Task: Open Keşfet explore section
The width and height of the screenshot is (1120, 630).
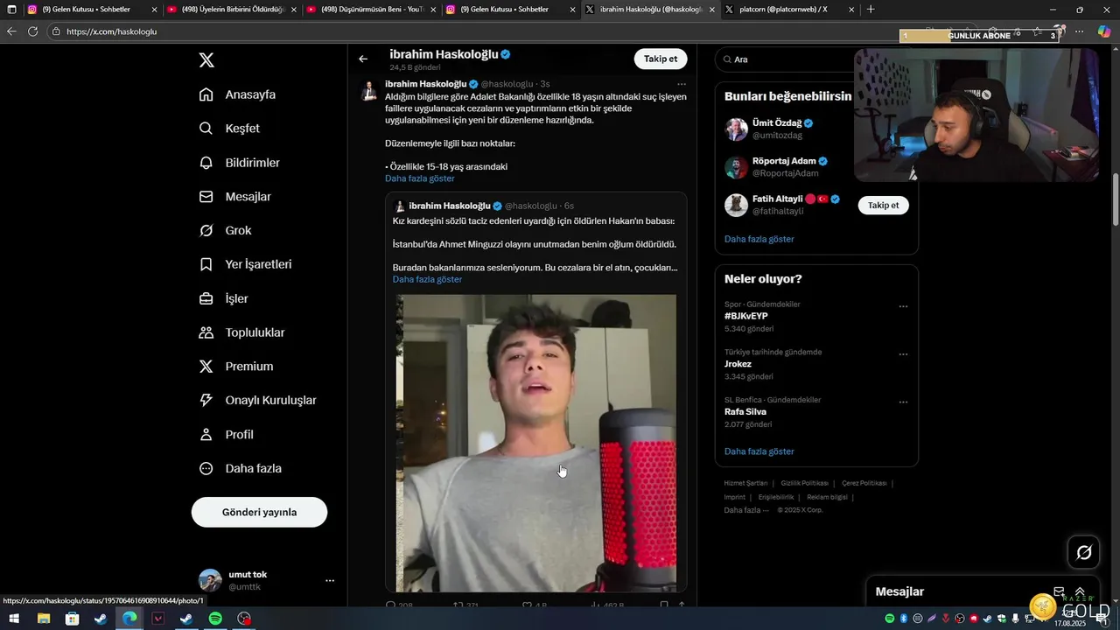Action: (x=230, y=129)
